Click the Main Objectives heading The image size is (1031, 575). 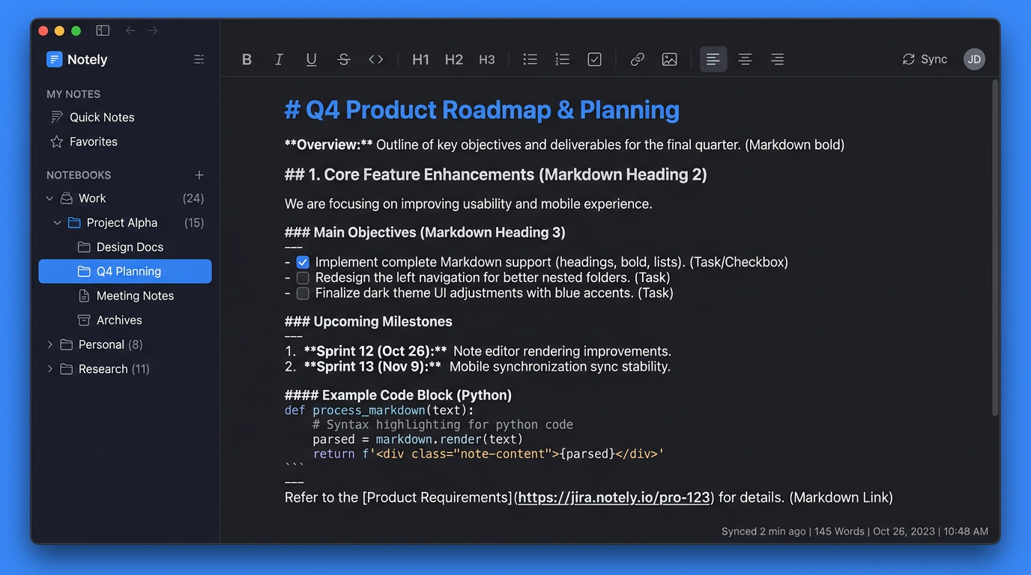pyautogui.click(x=425, y=232)
